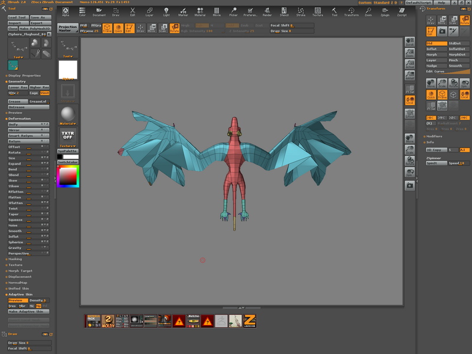Open the Texture palette icon
Image resolution: width=472 pixels, height=354 pixels.
[317, 11]
